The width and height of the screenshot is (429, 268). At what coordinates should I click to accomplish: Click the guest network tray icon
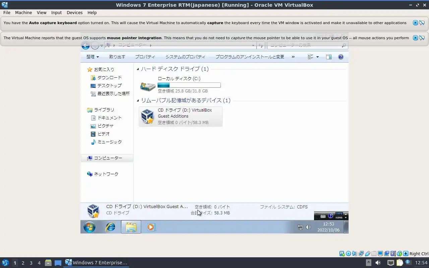pos(300,227)
